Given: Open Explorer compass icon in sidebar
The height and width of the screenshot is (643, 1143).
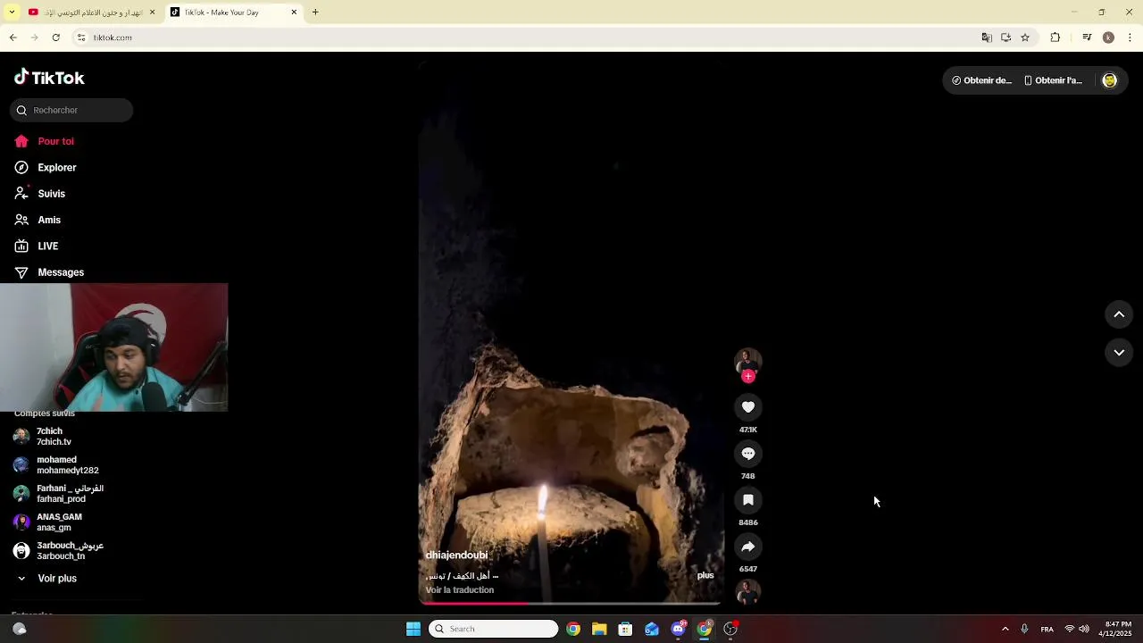Looking at the screenshot, I should coord(21,167).
